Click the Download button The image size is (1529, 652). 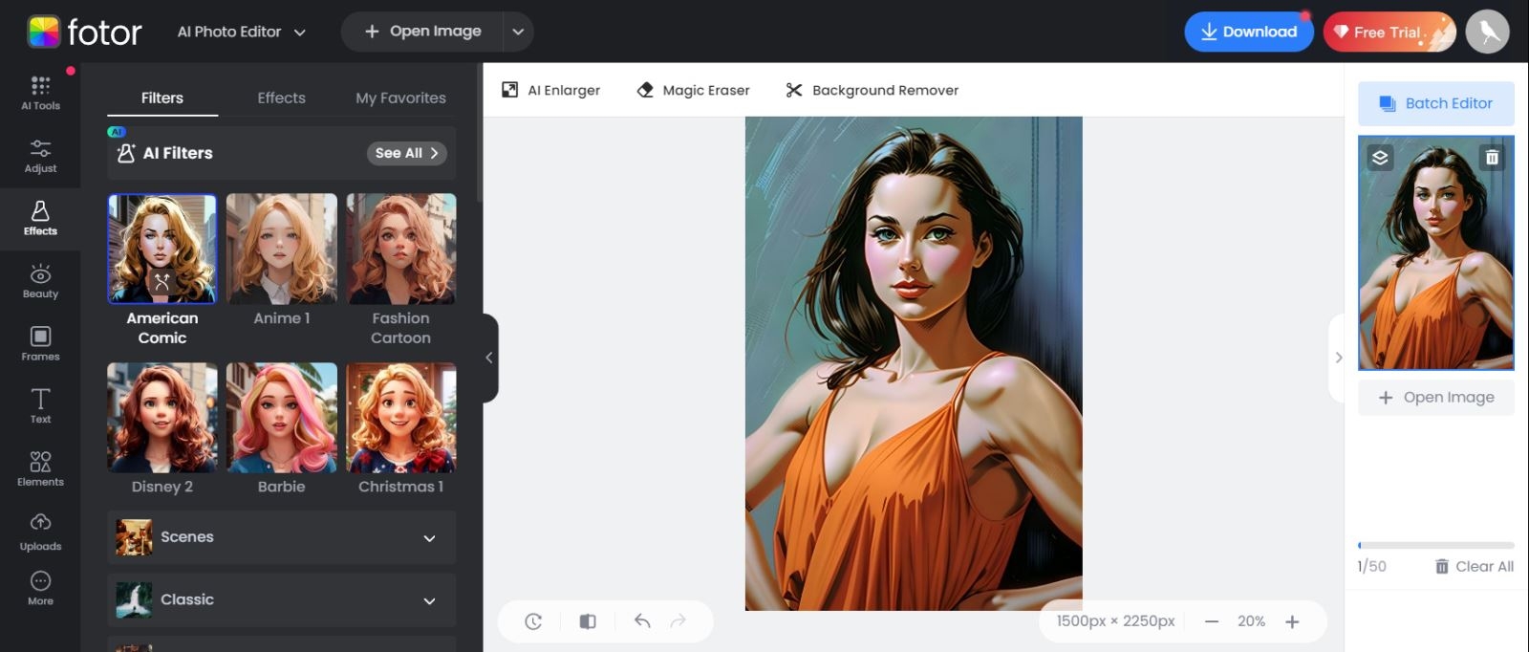(x=1248, y=32)
